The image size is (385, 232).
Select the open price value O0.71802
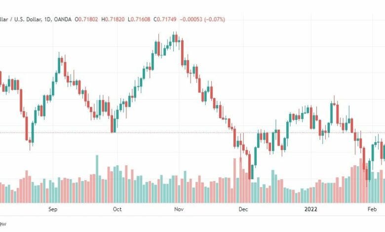pos(86,19)
